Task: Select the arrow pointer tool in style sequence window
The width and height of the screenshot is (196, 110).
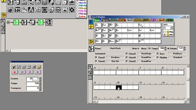Action: click(3, 21)
